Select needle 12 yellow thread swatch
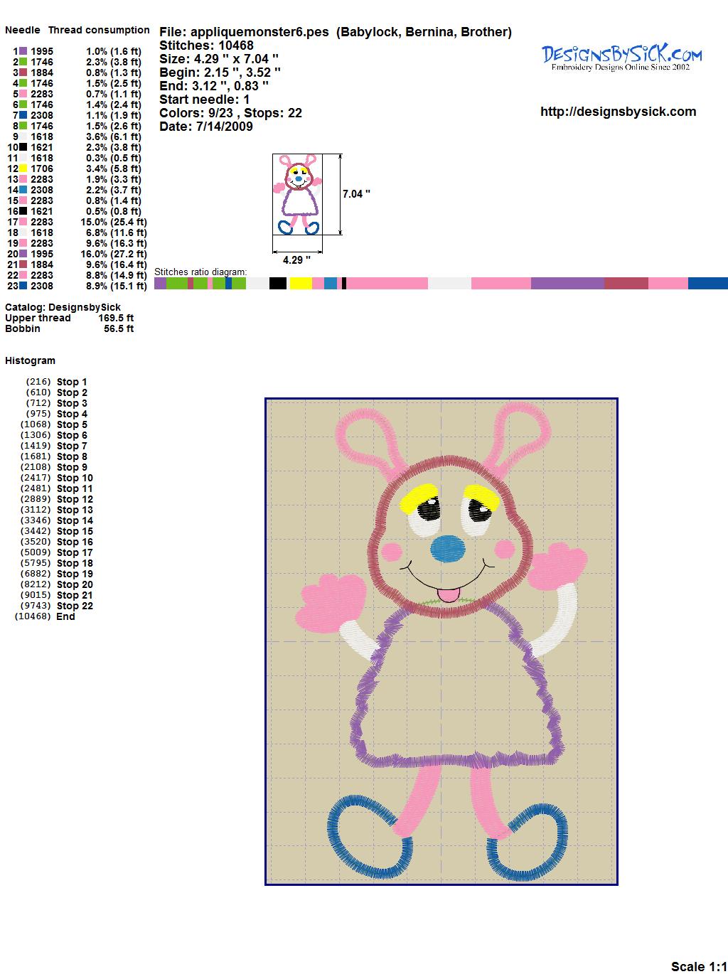 (23, 168)
